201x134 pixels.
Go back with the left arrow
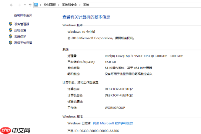[x=12, y=5]
